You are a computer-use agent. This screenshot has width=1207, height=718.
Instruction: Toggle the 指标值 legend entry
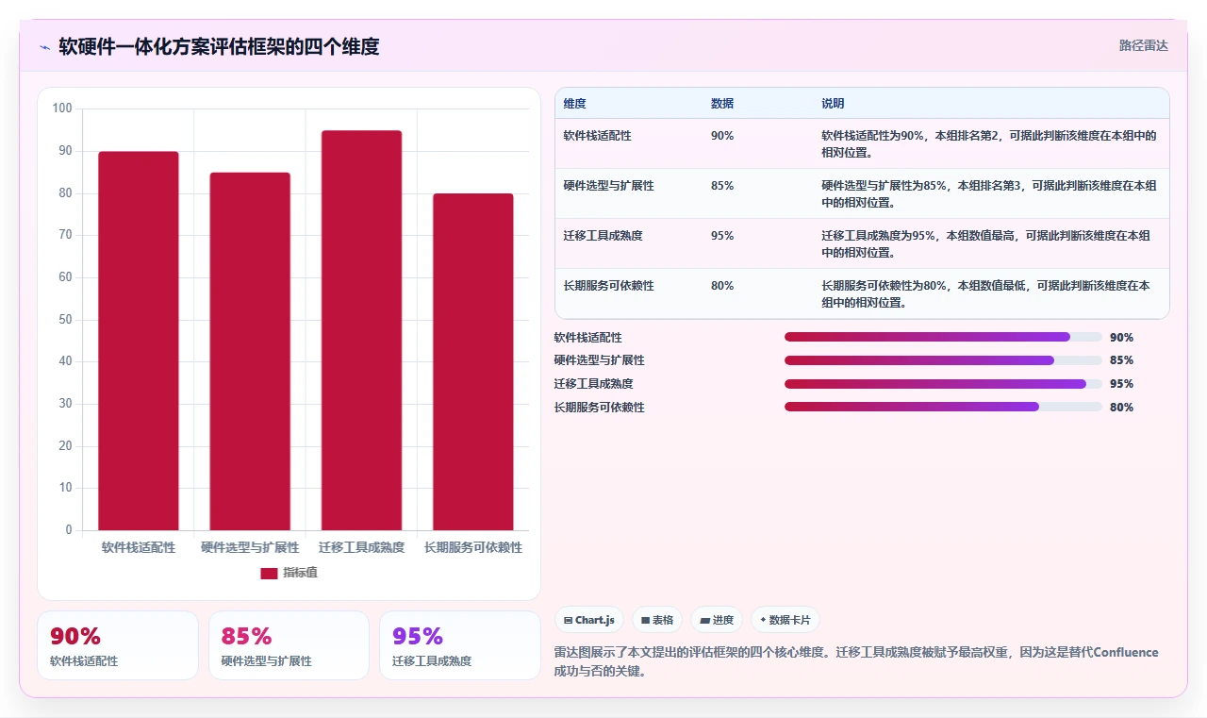pyautogui.click(x=289, y=573)
